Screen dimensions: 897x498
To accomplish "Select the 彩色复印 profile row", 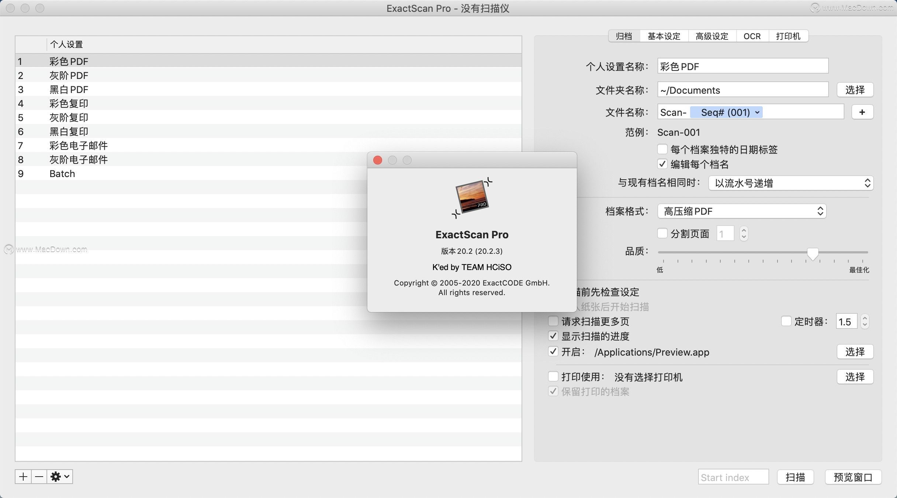I will click(x=269, y=103).
